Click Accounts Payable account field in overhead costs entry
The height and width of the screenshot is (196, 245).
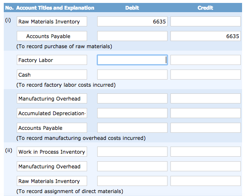click(52, 128)
